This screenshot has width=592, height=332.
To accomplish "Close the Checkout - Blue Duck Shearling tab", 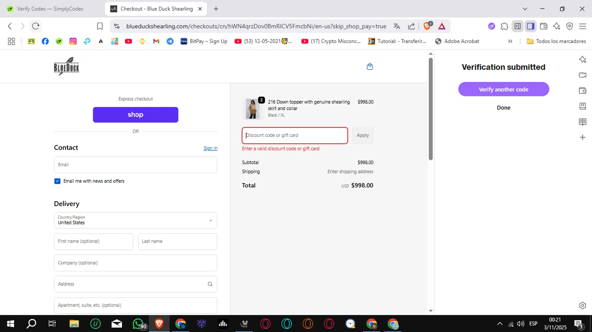I will 200,9.
